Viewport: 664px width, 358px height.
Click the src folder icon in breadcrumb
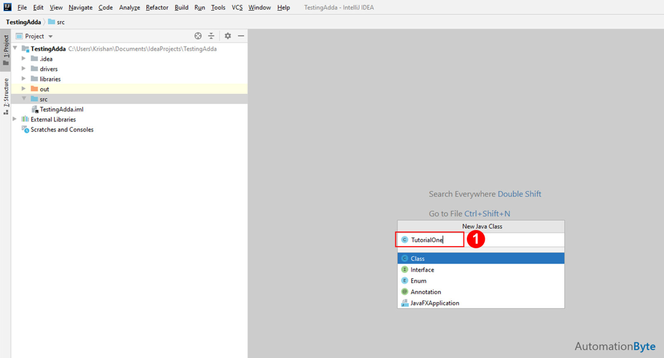pos(51,22)
